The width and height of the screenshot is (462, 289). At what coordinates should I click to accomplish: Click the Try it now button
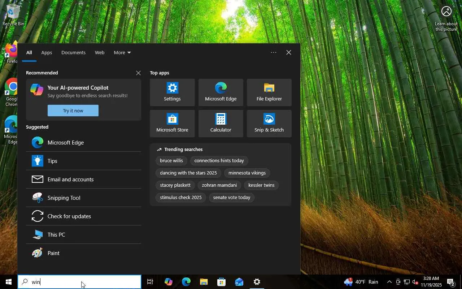(x=73, y=111)
